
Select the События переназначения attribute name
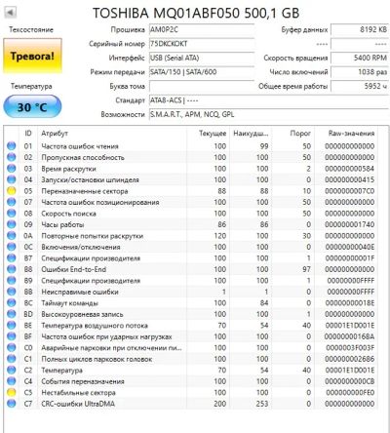coord(83,381)
